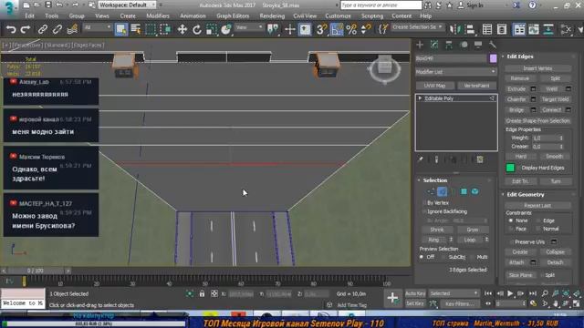
Task: Click the Insert Vertex button
Action: 537,68
